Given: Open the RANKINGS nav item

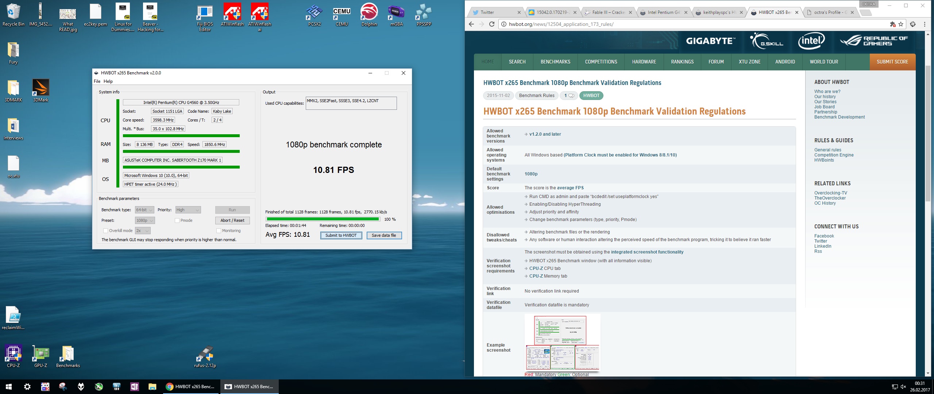Looking at the screenshot, I should point(682,62).
